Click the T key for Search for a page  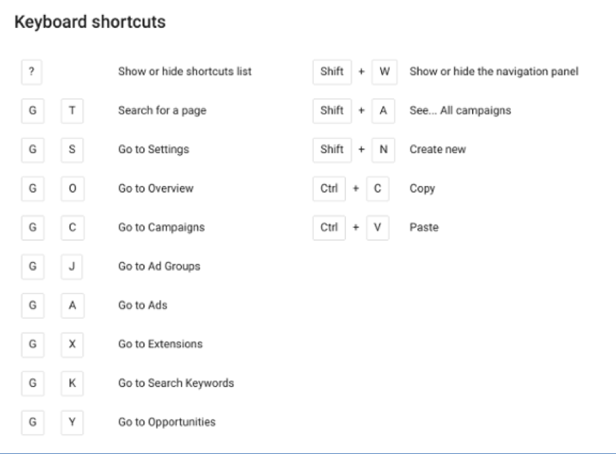[72, 111]
